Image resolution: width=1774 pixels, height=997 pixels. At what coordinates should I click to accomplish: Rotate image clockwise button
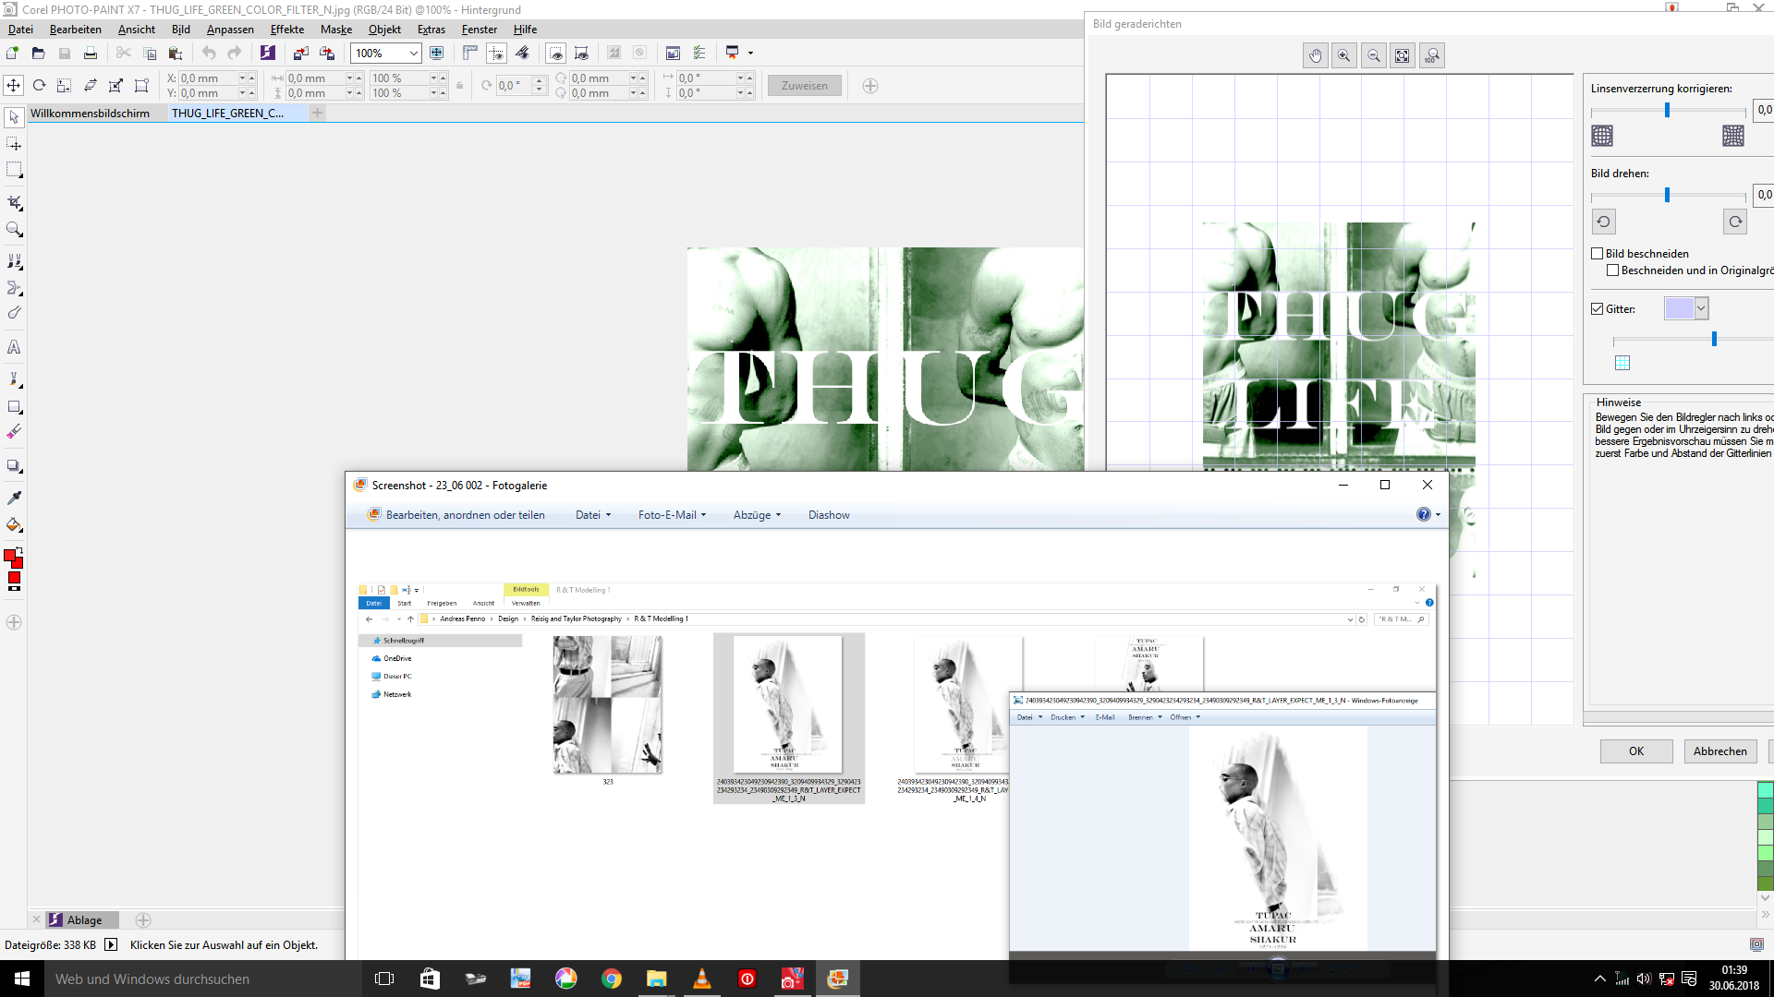pos(1735,222)
